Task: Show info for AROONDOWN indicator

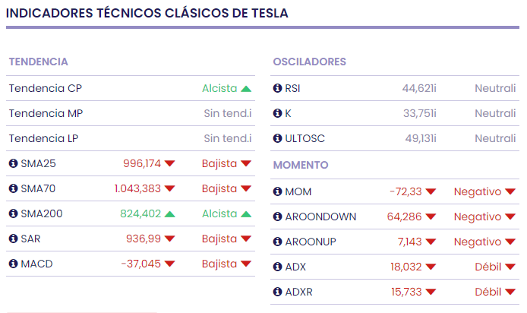Action: pyautogui.click(x=277, y=217)
